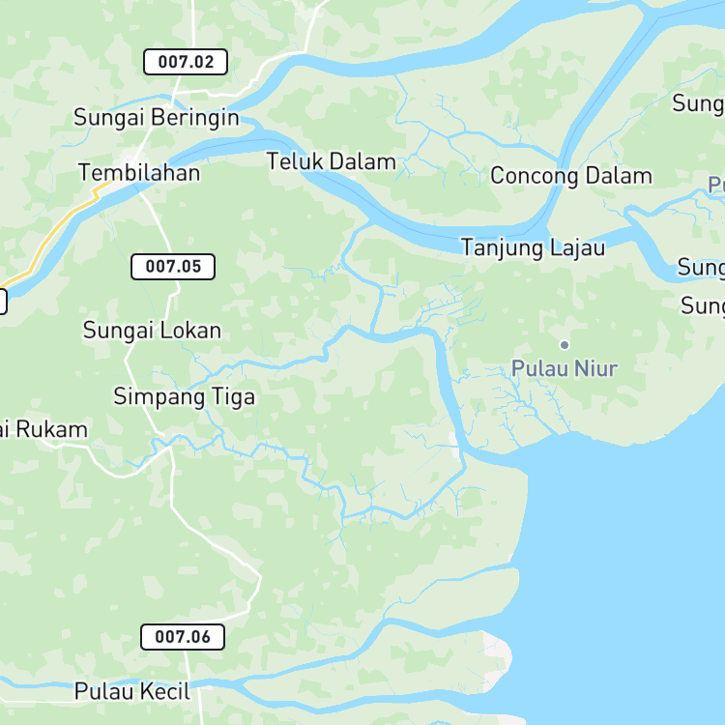Select the Tanjung Lajau place name

533,247
